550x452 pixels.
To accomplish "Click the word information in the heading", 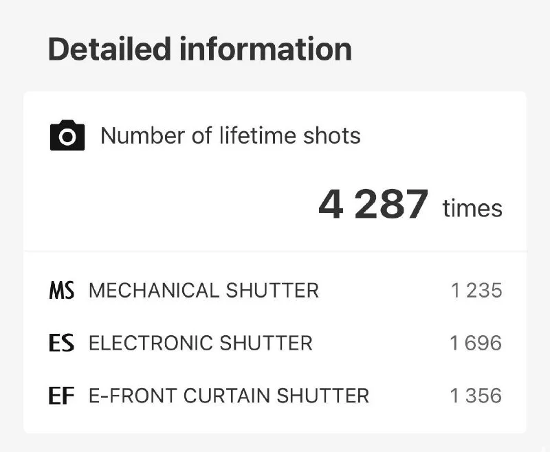I will (265, 49).
